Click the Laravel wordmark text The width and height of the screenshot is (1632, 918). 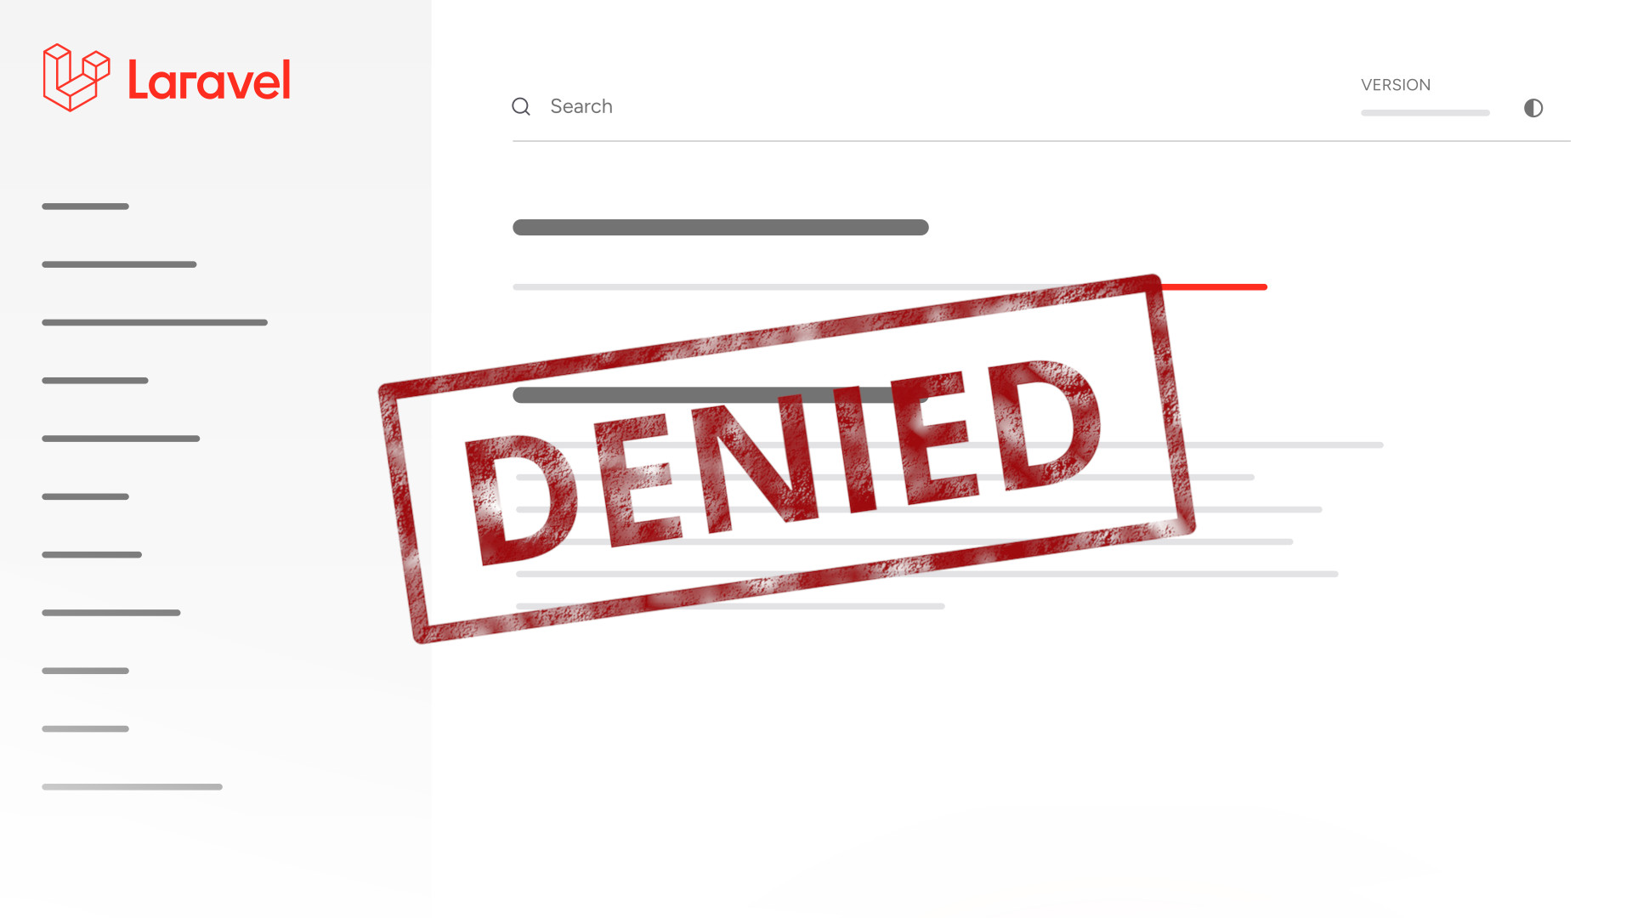[x=209, y=80]
